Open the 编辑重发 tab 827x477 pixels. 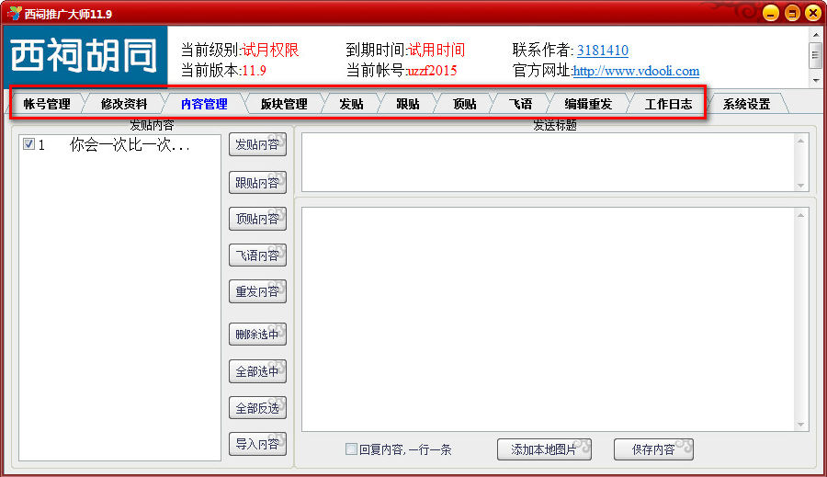pos(588,104)
